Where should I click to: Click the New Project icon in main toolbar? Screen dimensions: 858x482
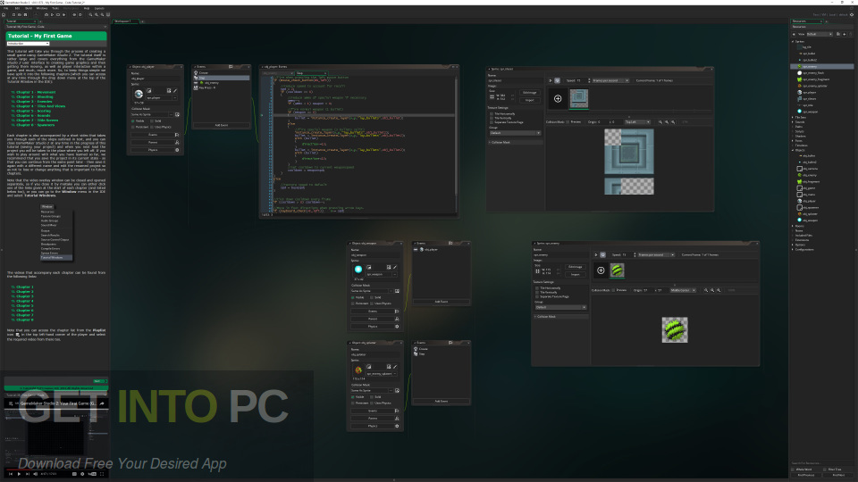click(x=13, y=15)
